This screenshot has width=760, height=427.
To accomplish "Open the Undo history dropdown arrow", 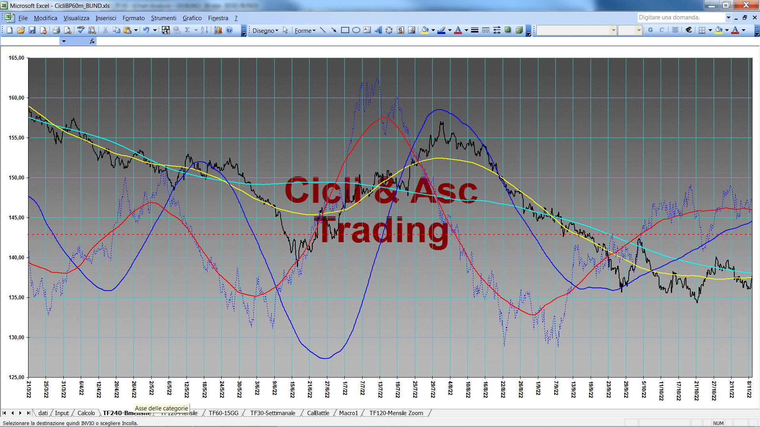I will [x=155, y=30].
